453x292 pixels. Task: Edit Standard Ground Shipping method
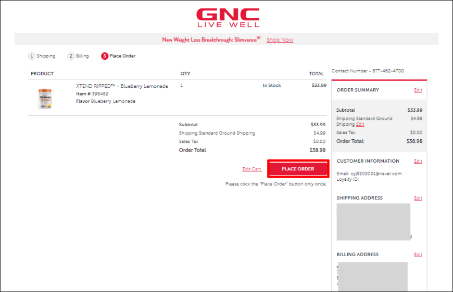[x=360, y=124]
